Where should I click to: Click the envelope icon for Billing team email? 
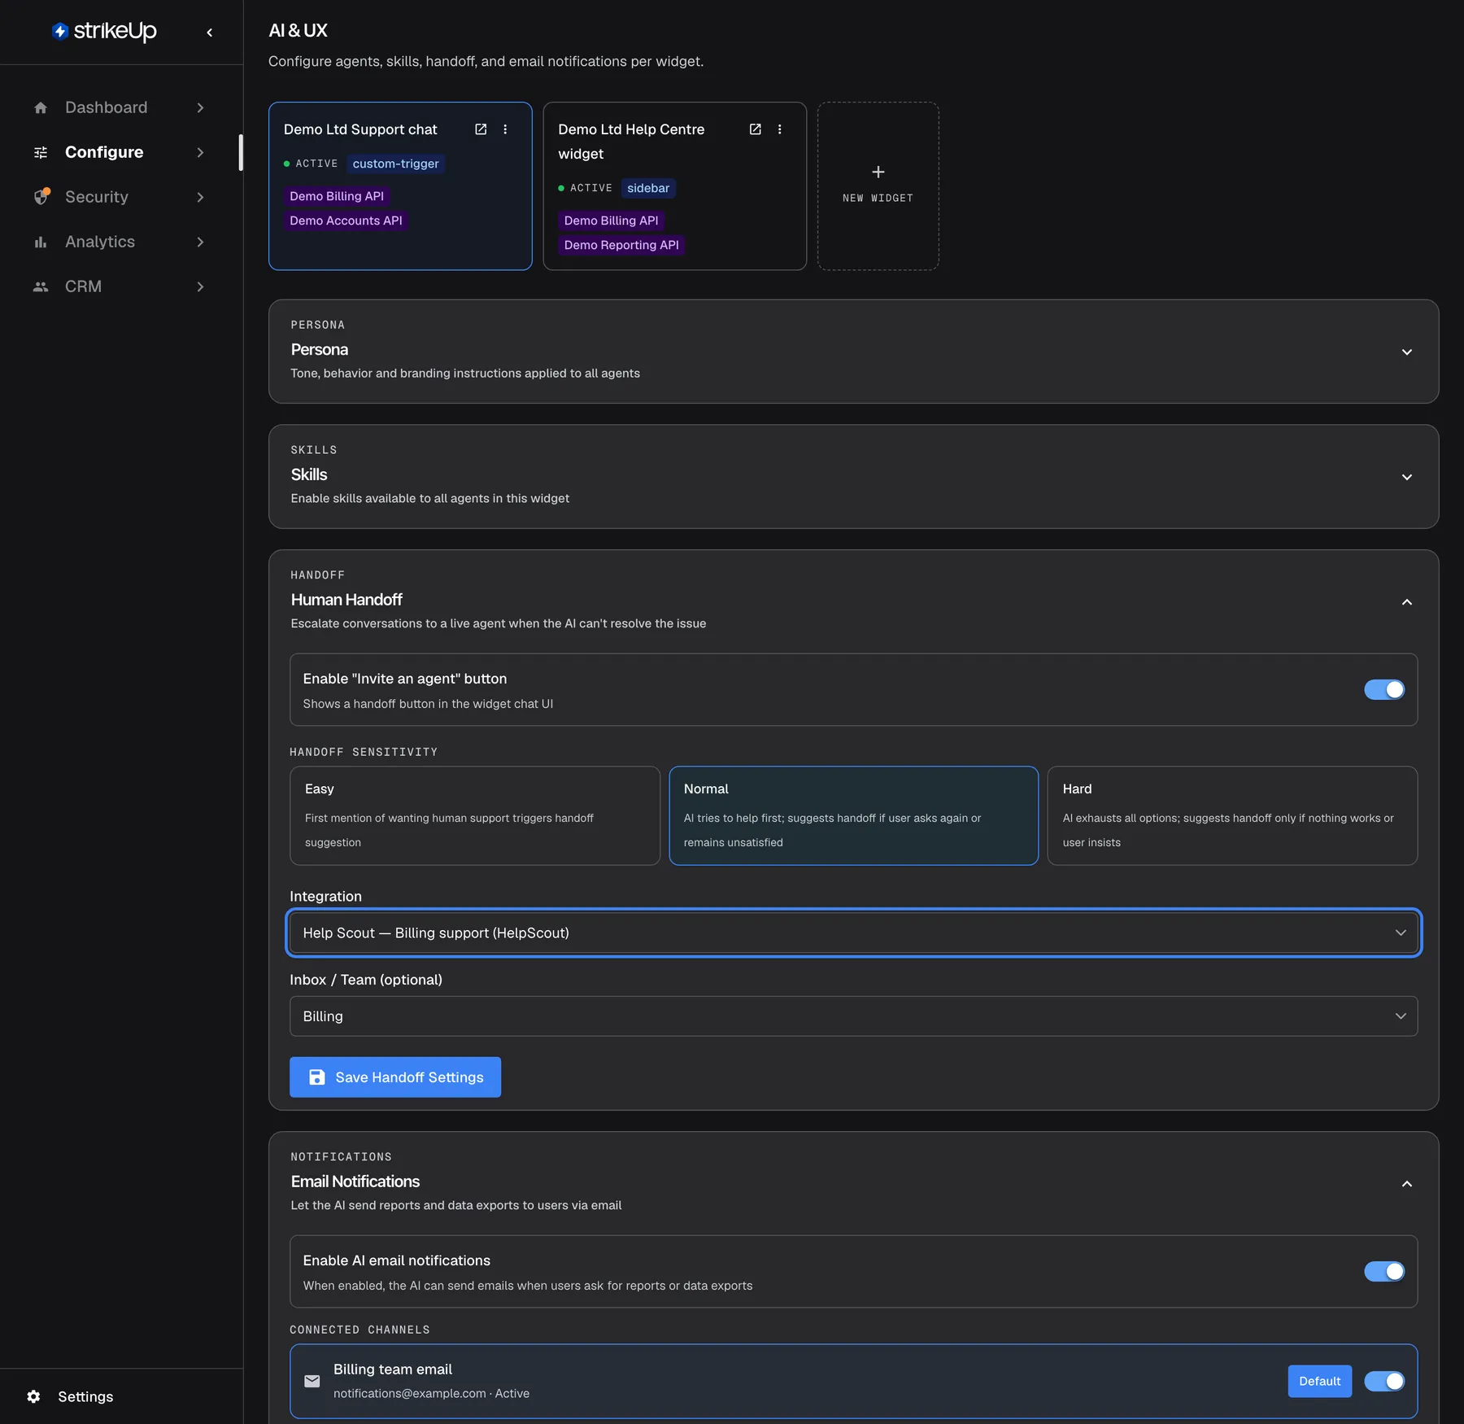coord(312,1381)
